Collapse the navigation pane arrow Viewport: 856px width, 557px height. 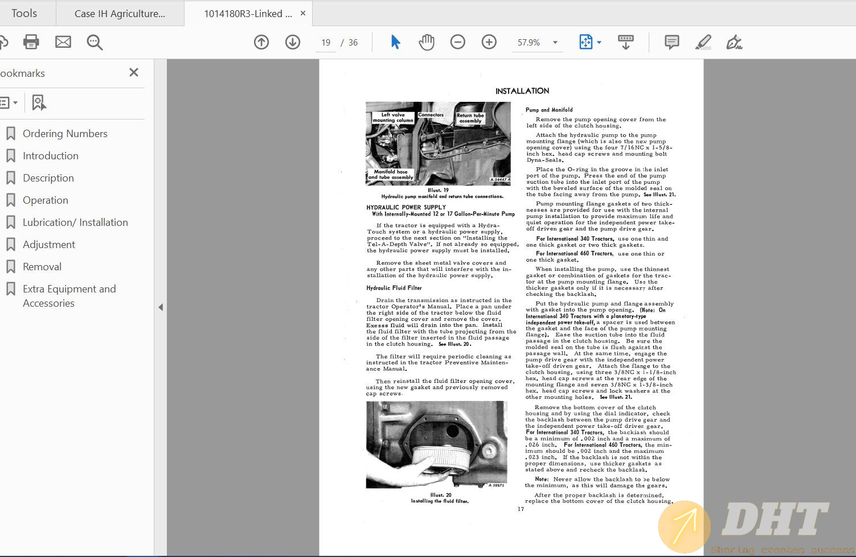coord(161,307)
